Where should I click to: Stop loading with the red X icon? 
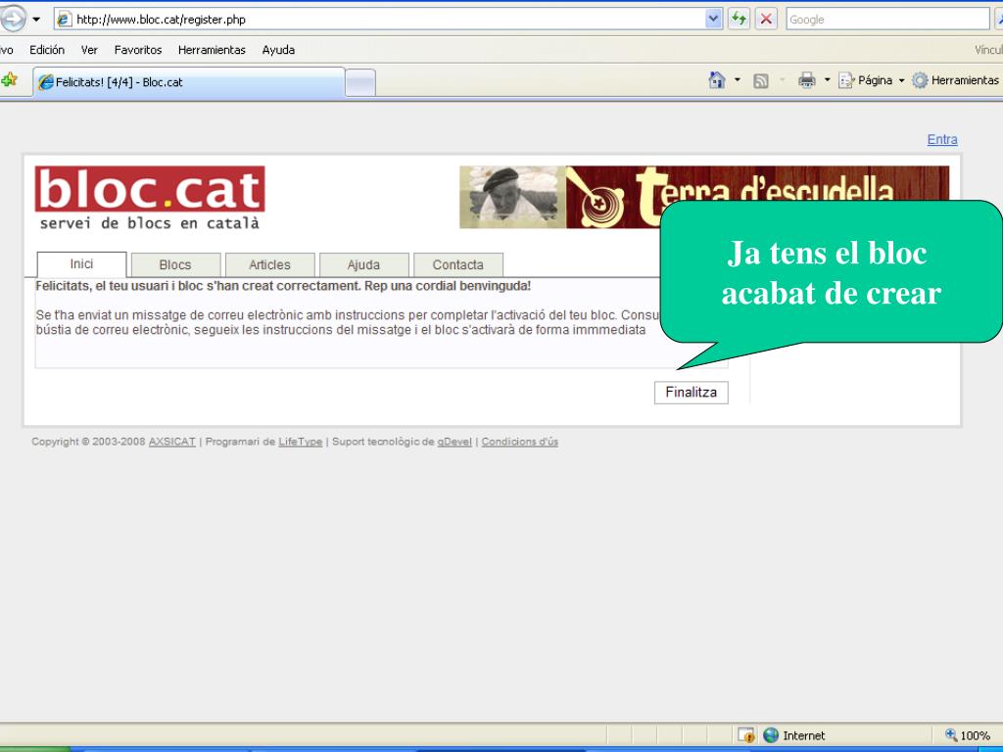click(x=766, y=19)
